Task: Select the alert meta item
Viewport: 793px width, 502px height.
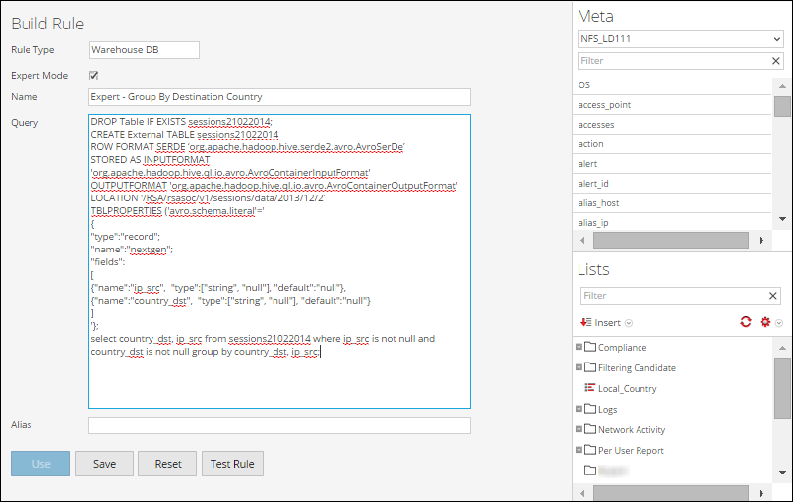Action: [674, 164]
